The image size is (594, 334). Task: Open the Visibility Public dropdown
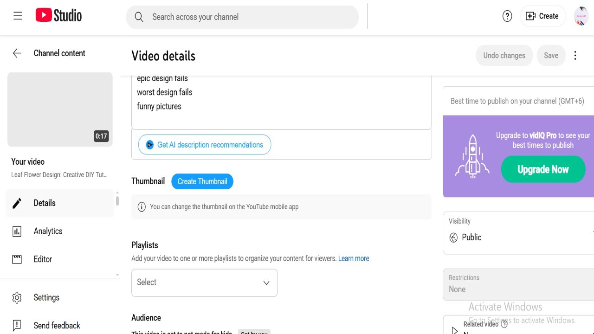(518, 233)
